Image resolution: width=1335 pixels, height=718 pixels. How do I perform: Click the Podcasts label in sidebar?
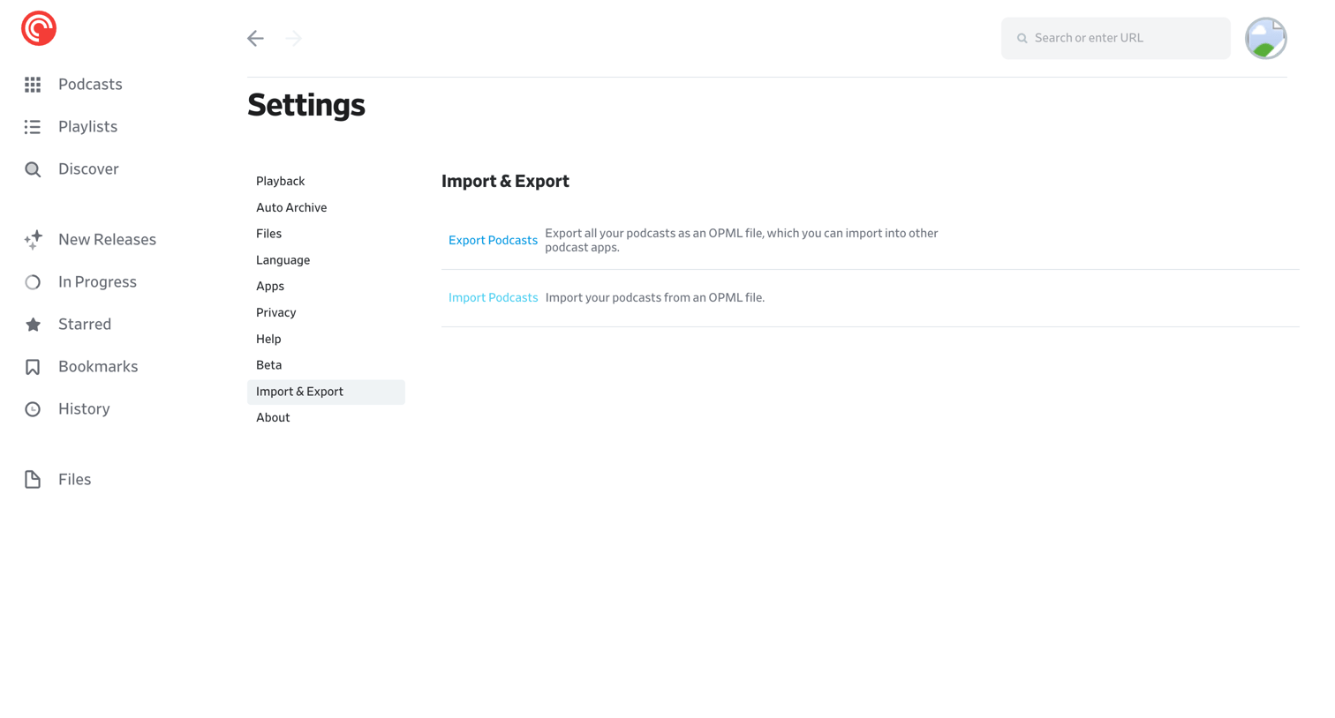pyautogui.click(x=90, y=85)
